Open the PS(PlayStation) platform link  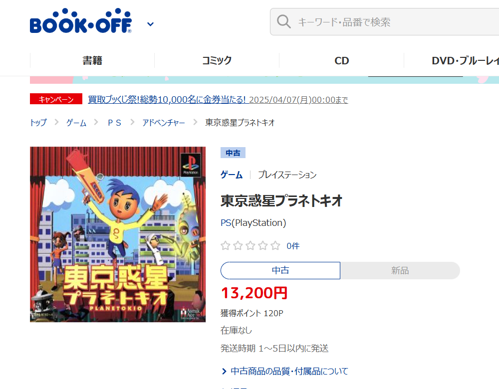[x=253, y=222]
